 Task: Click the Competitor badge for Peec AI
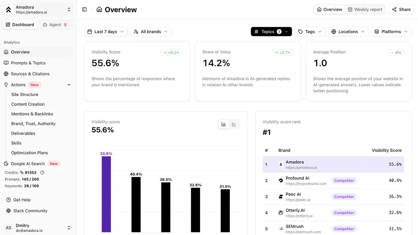pyautogui.click(x=344, y=197)
